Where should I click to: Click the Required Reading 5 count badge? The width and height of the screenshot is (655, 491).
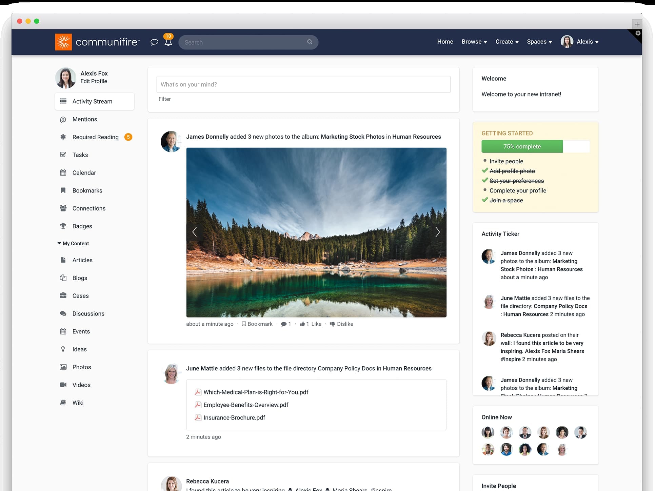[128, 137]
